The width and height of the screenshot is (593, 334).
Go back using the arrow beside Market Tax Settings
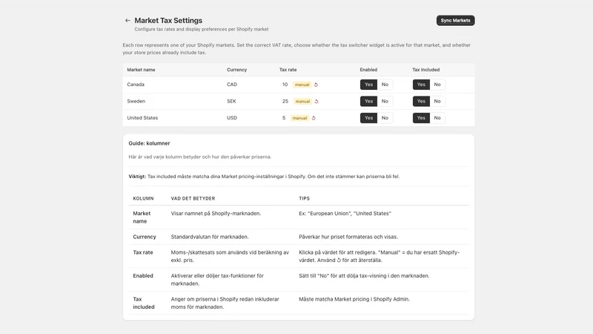(x=127, y=21)
